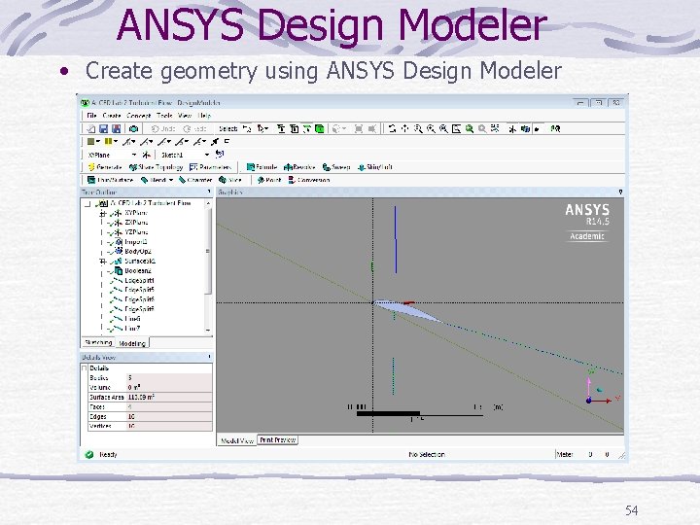Open the Help menu
Screen dimensions: 700x525
204,116
